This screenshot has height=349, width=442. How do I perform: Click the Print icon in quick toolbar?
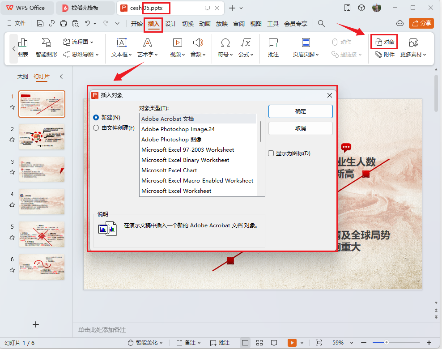[64, 23]
